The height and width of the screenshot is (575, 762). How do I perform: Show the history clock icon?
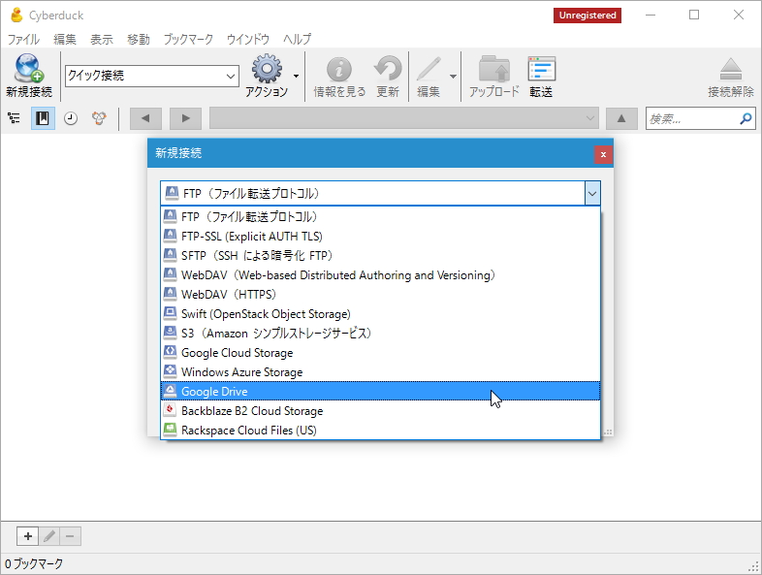point(71,118)
